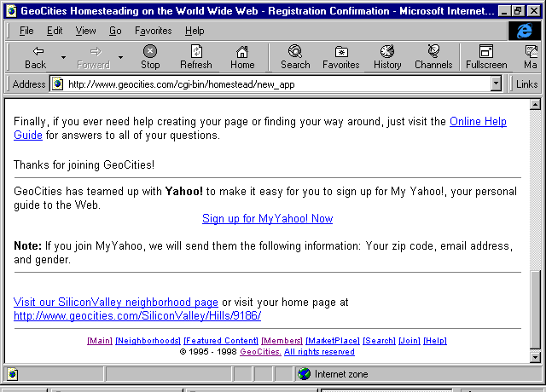Click the scrollbar down arrow
Viewport: 546px width, 392px height.
click(535, 357)
